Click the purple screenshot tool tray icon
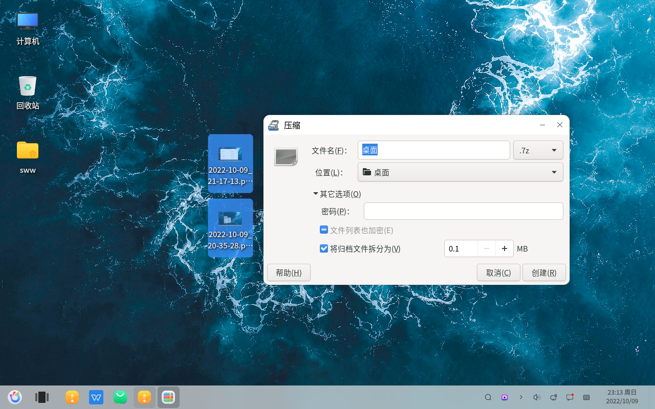The width and height of the screenshot is (655, 409). pos(505,397)
